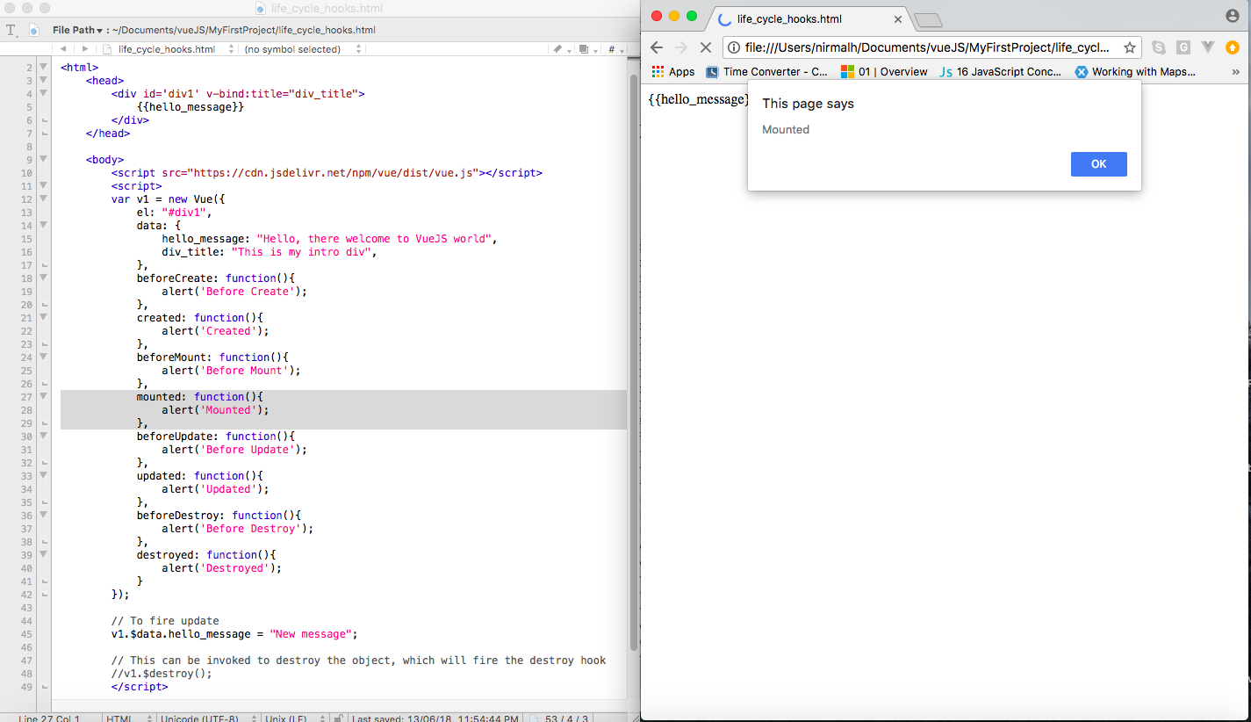1251x722 pixels.
Task: Click the text options T icon in BBEdit toolbar
Action: tap(11, 30)
